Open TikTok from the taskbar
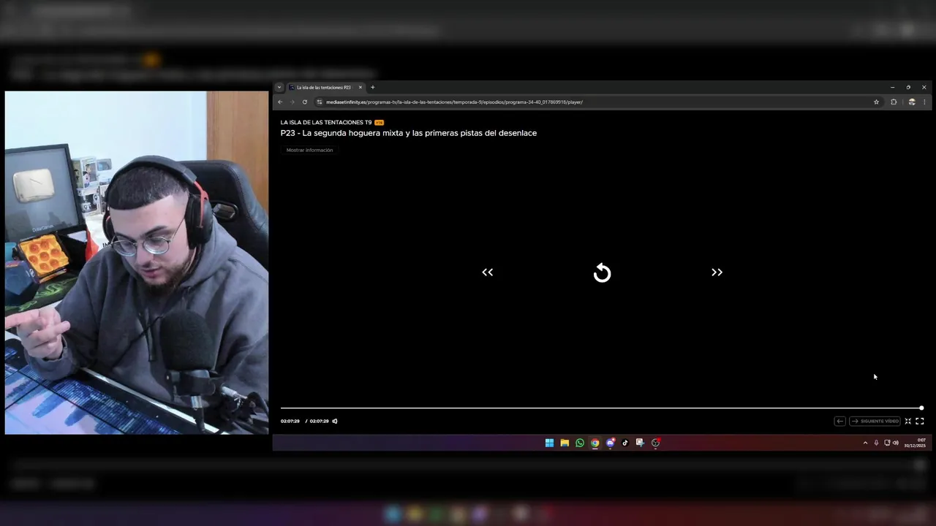This screenshot has width=936, height=526. pos(625,443)
